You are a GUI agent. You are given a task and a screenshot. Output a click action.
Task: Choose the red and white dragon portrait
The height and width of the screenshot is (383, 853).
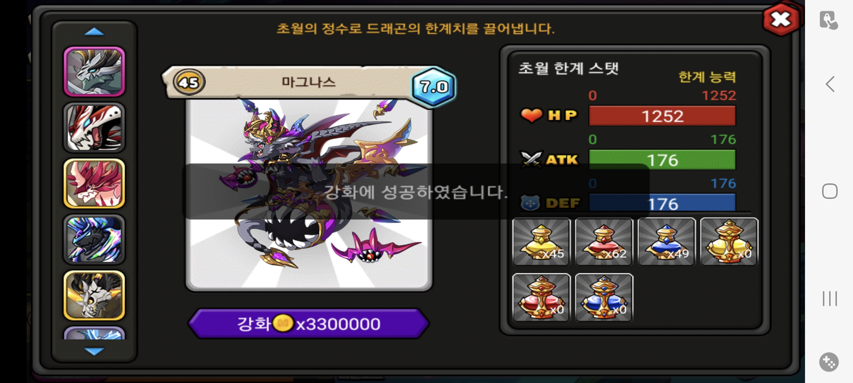(x=94, y=128)
